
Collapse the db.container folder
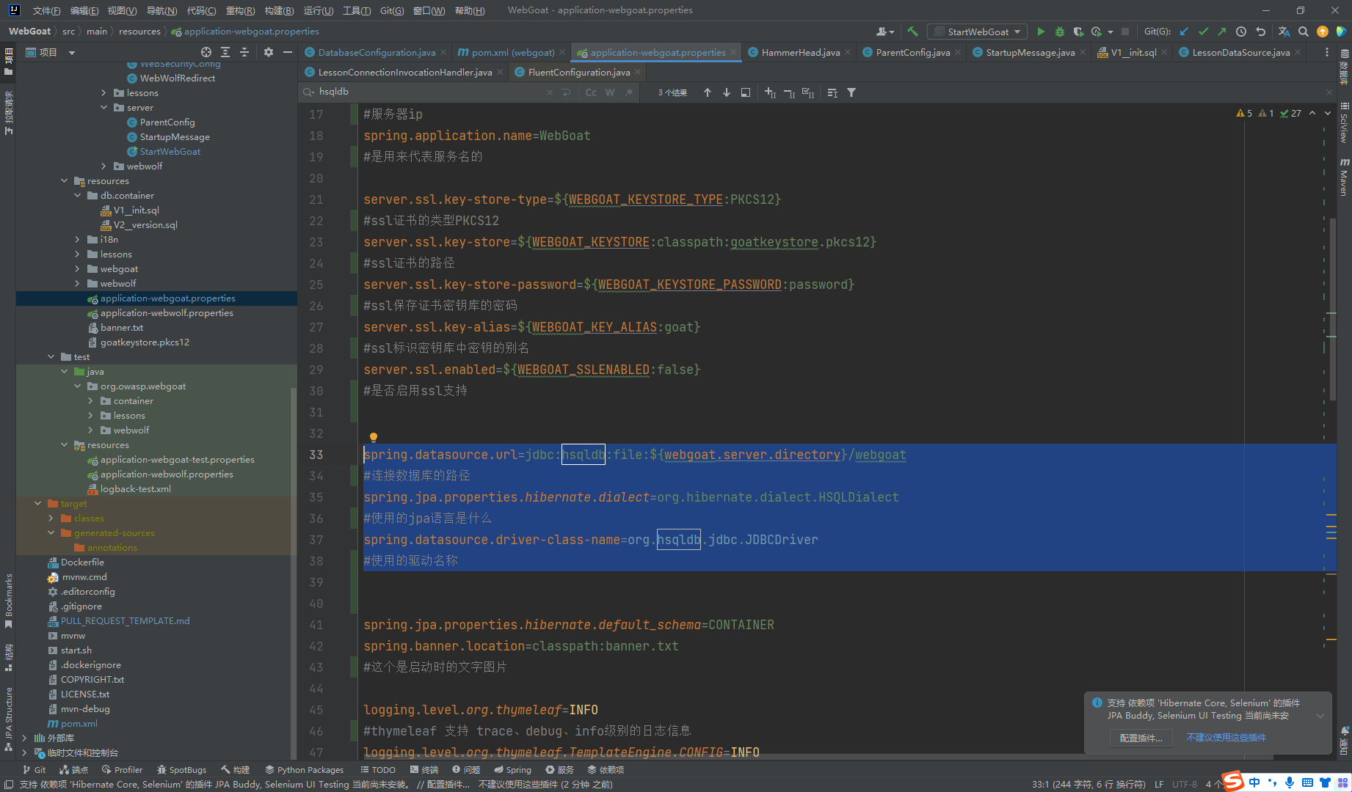(x=77, y=196)
